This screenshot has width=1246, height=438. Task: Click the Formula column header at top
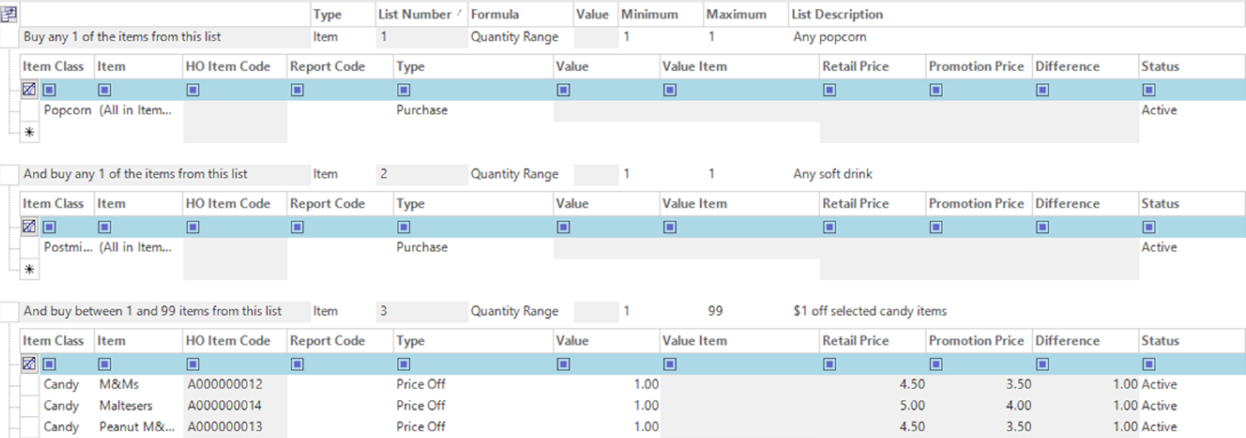pos(520,14)
